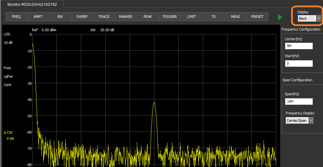Open the TRIGGER settings
The width and height of the screenshot is (323, 167).
(170, 17)
